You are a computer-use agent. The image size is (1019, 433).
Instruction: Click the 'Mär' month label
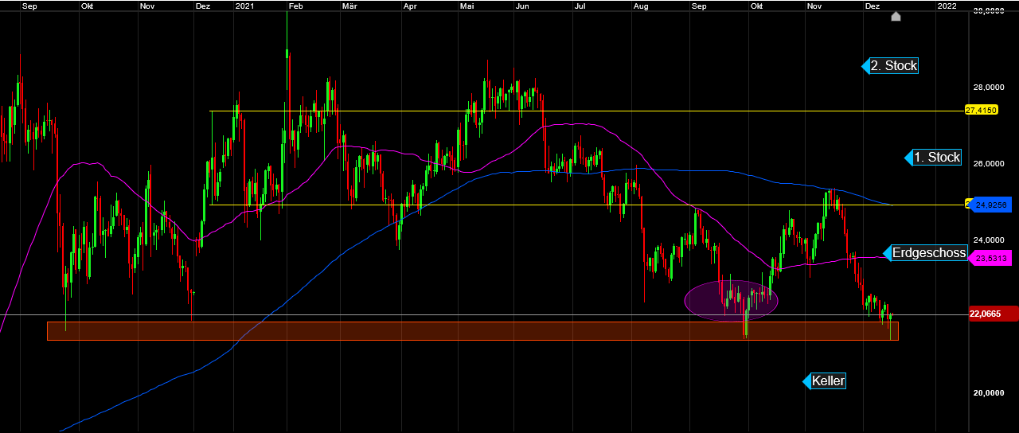tap(349, 6)
